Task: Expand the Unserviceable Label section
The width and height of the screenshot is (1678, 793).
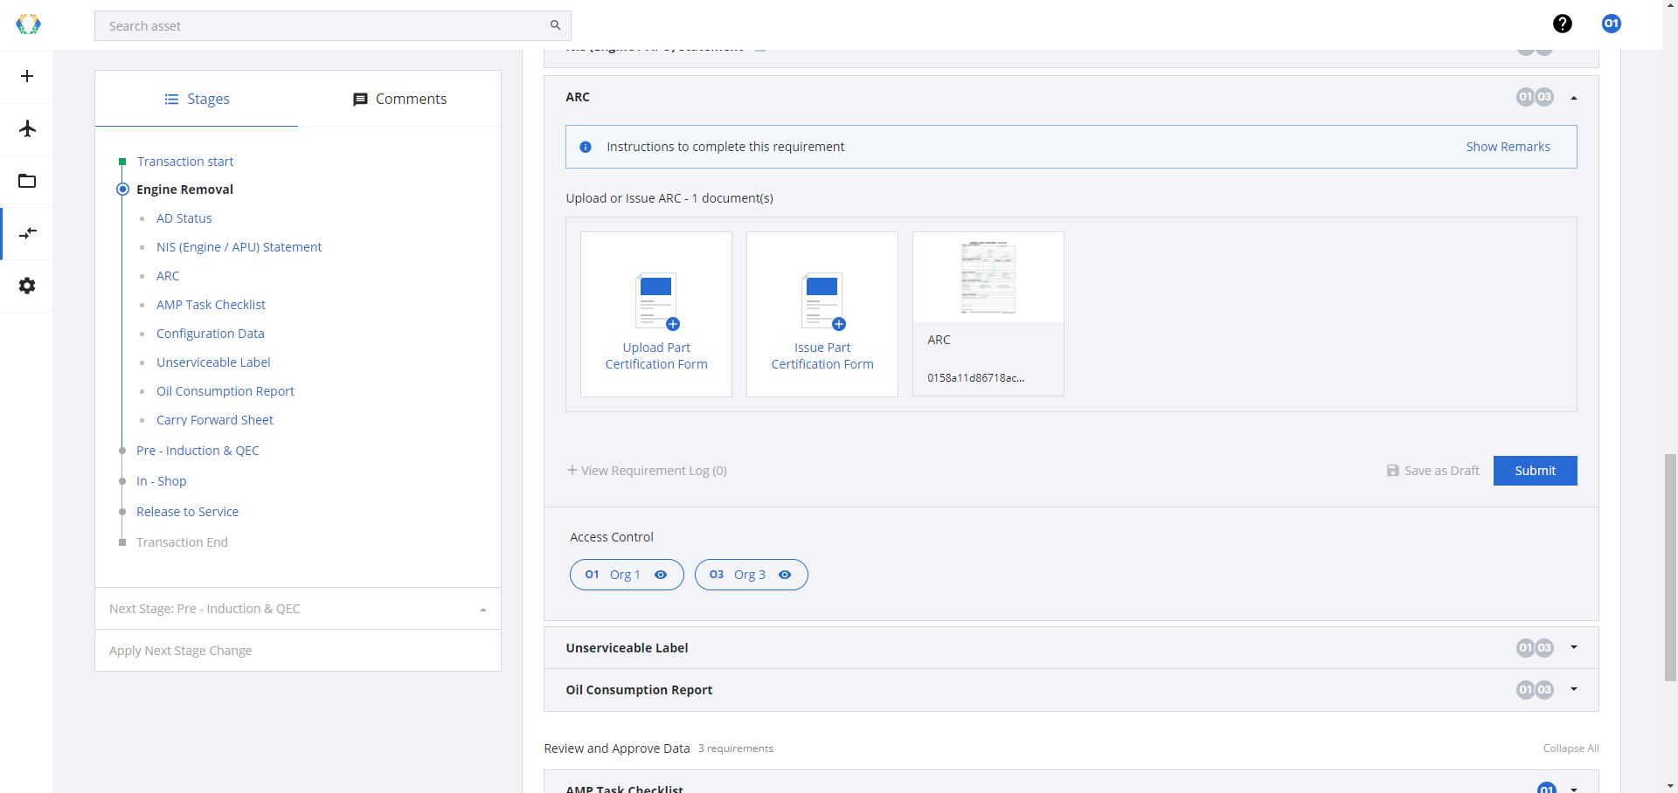Action: pyautogui.click(x=1574, y=647)
